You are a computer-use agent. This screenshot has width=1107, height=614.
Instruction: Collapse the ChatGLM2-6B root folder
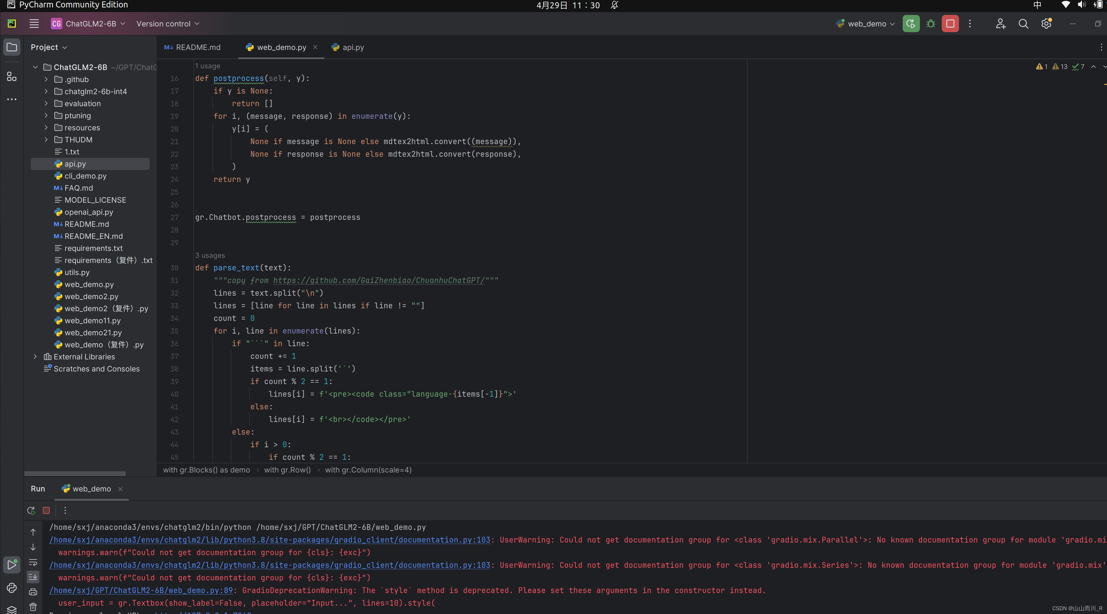[35, 67]
